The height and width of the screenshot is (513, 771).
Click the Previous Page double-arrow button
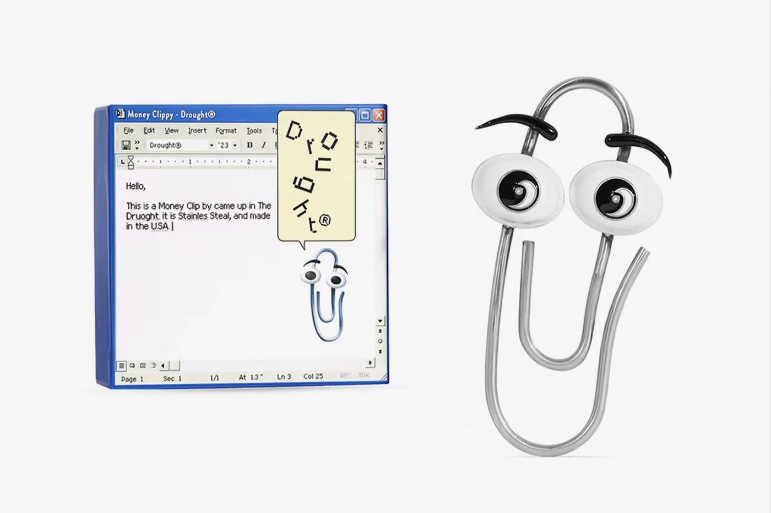[380, 332]
